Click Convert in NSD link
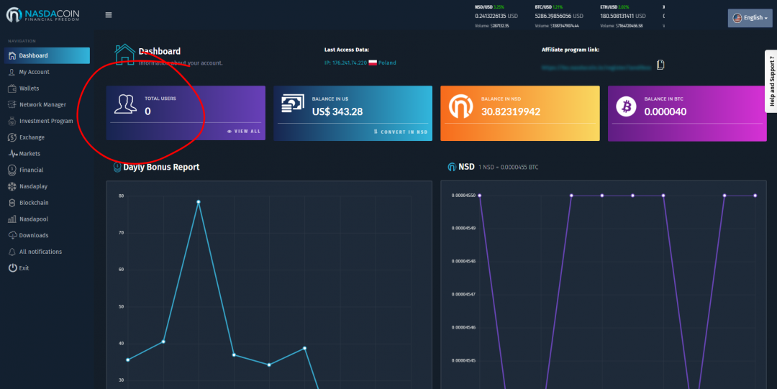 [x=401, y=132]
